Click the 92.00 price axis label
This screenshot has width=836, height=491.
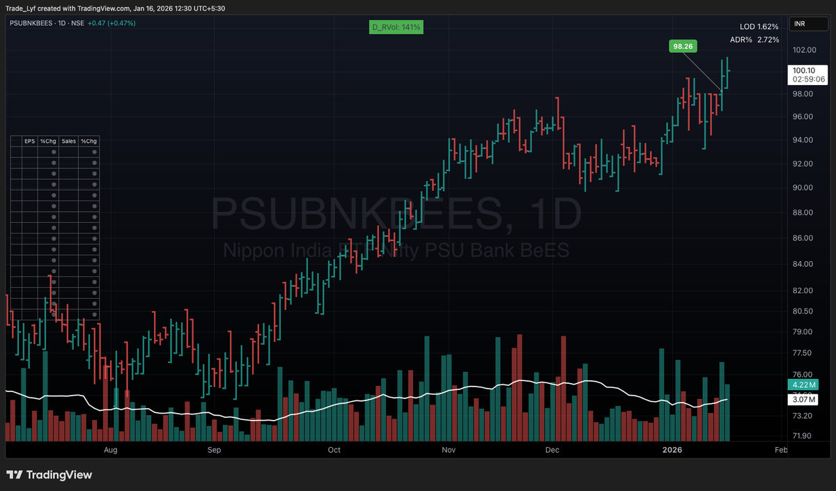[804, 164]
